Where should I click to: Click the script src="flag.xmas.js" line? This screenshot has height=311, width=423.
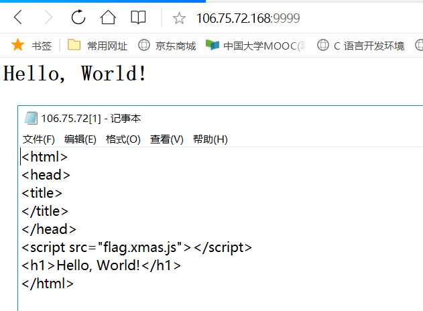137,247
